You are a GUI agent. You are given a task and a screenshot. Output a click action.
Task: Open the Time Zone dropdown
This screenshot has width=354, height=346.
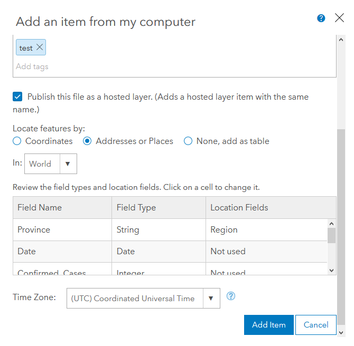pyautogui.click(x=211, y=298)
